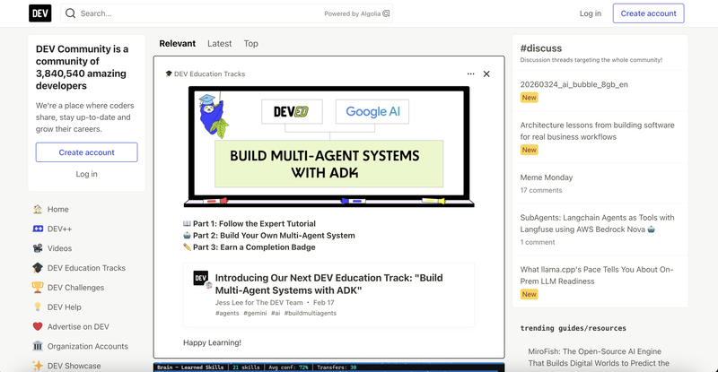Screen dimensions: 718x372
Task: Open the Home sidebar link
Action: (x=57, y=209)
